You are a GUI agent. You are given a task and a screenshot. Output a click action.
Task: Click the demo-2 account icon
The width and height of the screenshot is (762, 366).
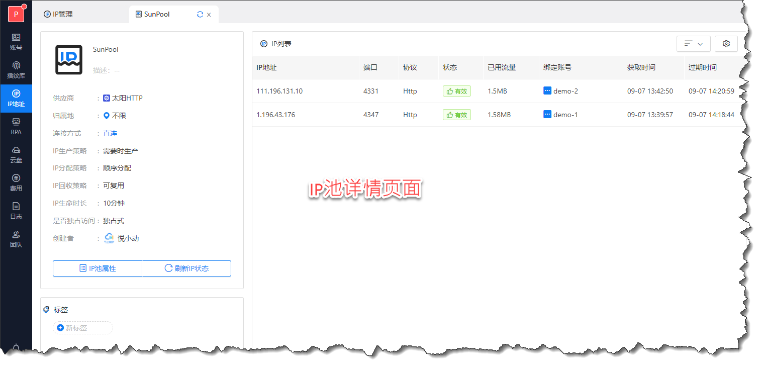[547, 91]
